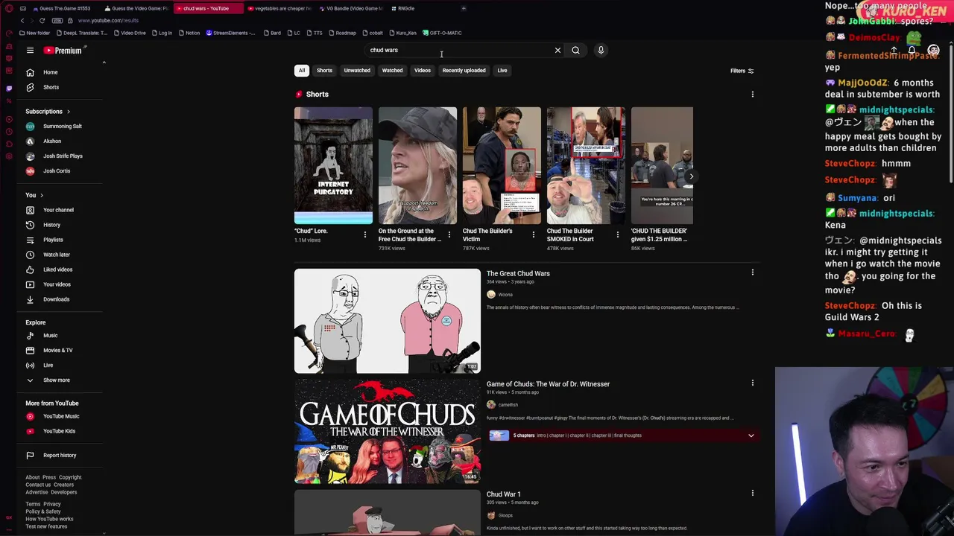Clear the search box with X
The width and height of the screenshot is (954, 536).
[557, 51]
